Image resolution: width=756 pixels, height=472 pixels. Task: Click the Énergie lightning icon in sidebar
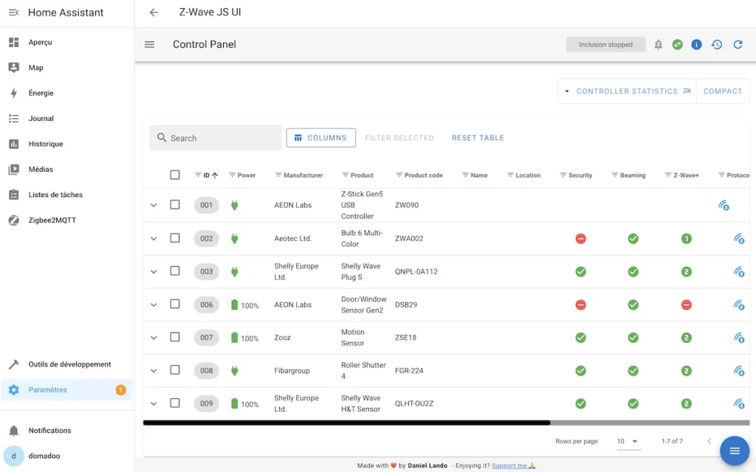click(13, 93)
